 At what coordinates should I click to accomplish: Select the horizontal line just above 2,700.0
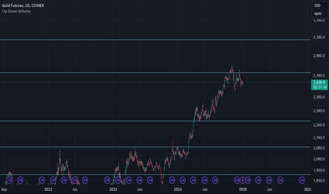click(155, 73)
